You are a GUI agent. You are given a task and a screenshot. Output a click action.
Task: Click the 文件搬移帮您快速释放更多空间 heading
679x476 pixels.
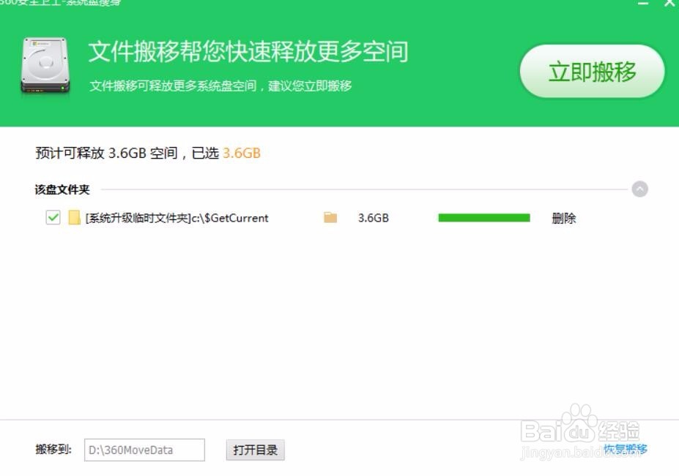[248, 52]
